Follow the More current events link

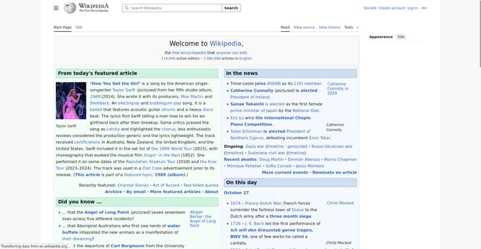pos(284,173)
